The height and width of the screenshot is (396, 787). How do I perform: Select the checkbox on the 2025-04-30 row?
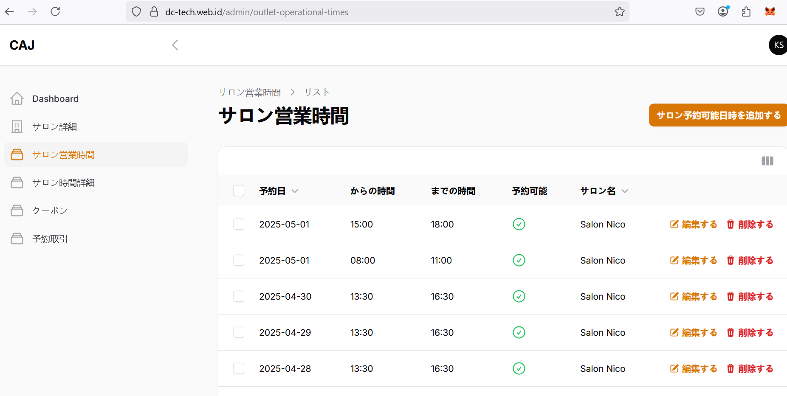(238, 296)
